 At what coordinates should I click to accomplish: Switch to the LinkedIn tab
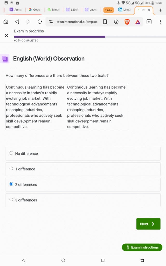pos(125,10)
